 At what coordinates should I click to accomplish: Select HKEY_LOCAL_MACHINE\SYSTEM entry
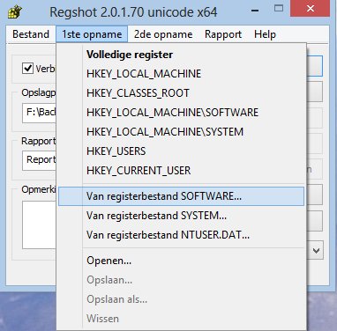pyautogui.click(x=181, y=132)
